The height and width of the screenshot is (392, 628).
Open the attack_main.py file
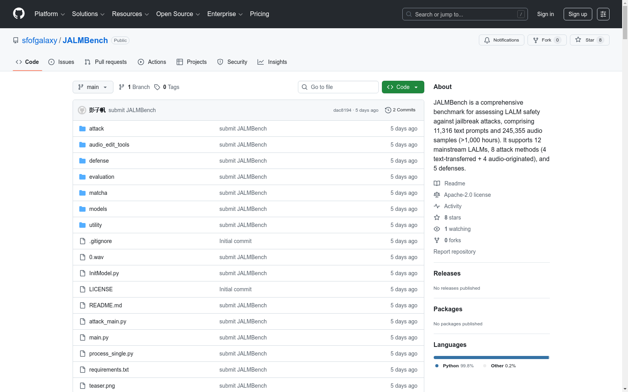108,321
